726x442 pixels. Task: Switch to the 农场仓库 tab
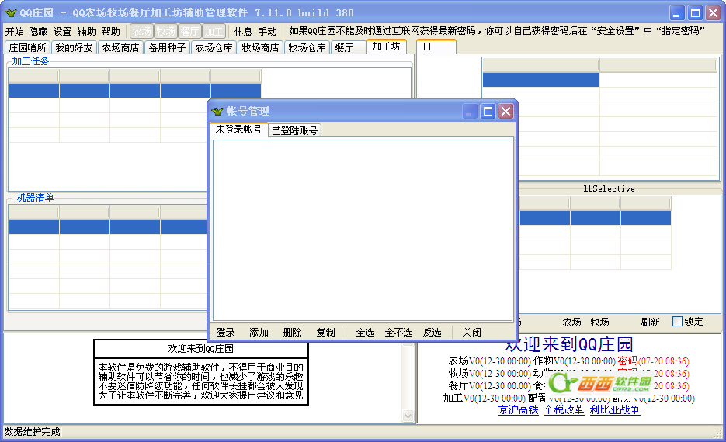pyautogui.click(x=214, y=47)
